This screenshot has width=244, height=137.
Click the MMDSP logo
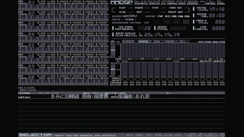click(121, 2)
